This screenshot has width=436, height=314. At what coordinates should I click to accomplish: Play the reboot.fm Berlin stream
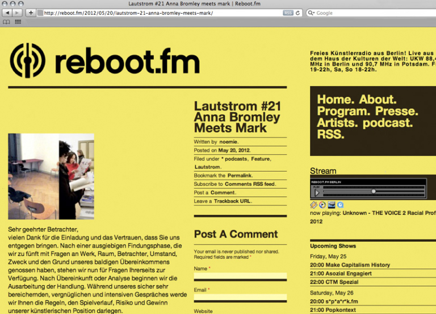point(317,192)
